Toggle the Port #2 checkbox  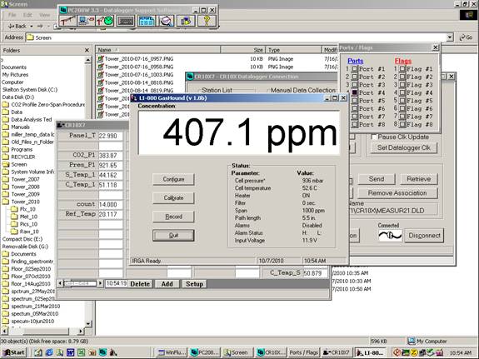pos(354,77)
